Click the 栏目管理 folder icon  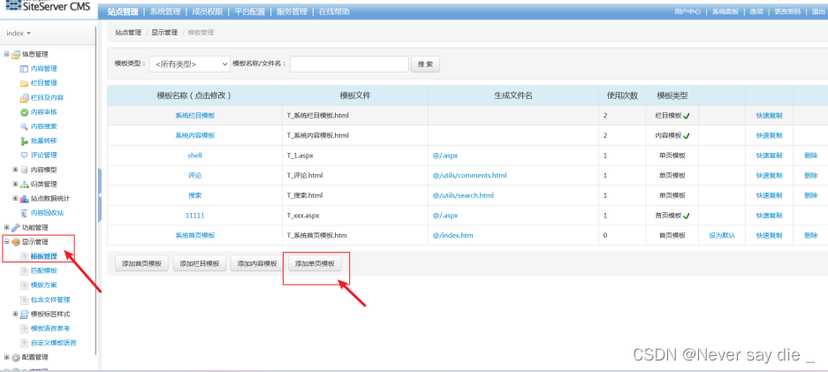tap(24, 83)
